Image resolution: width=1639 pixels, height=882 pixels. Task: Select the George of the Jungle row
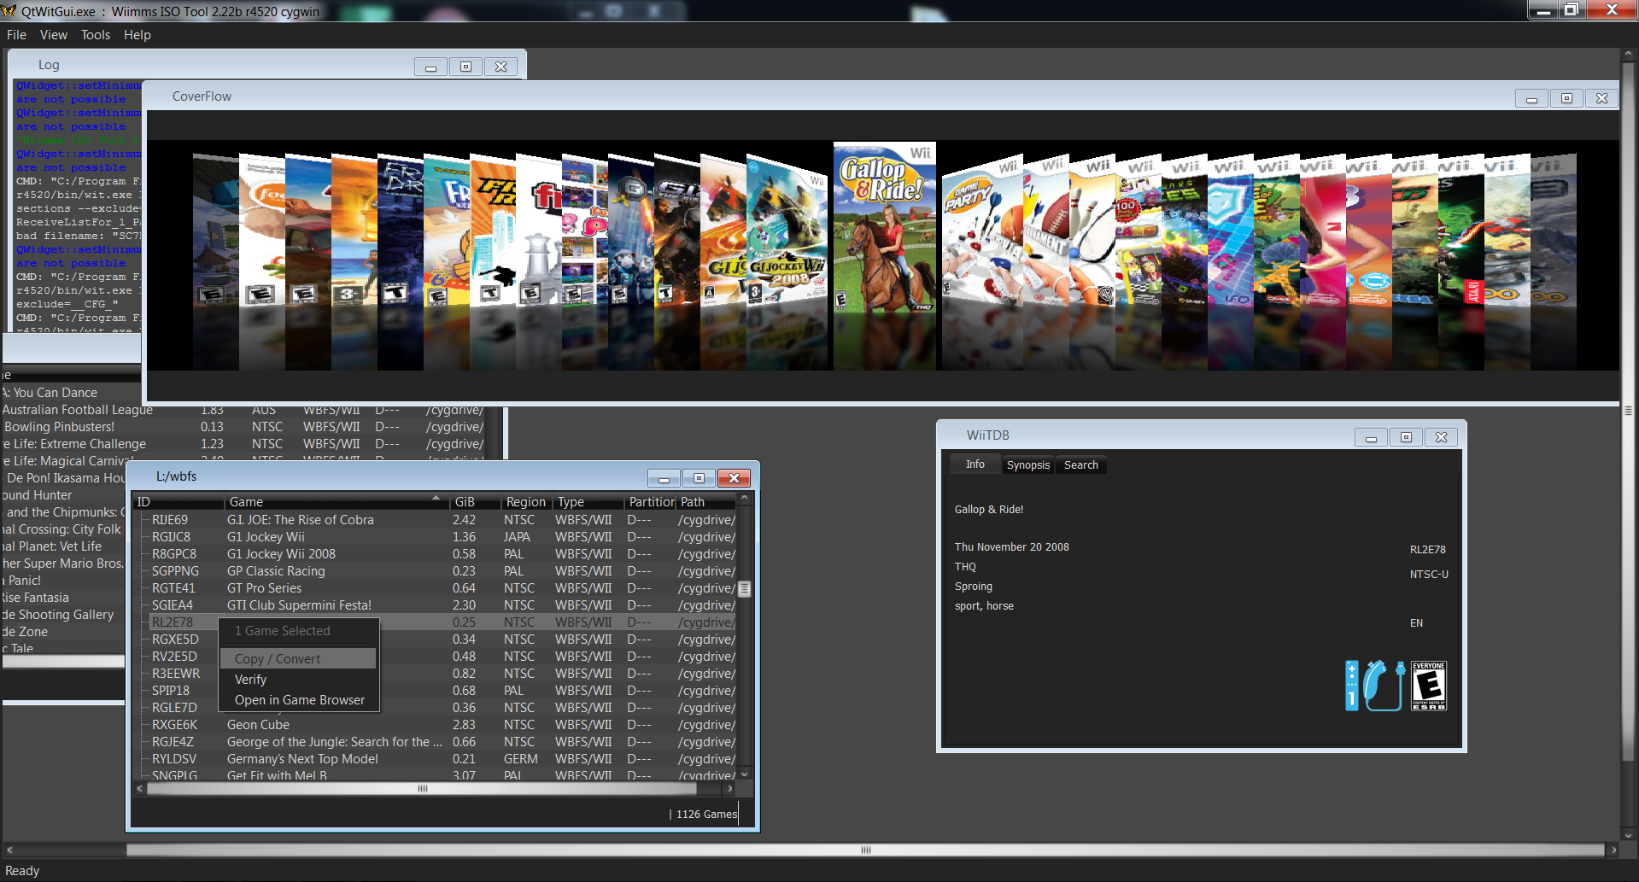point(436,742)
